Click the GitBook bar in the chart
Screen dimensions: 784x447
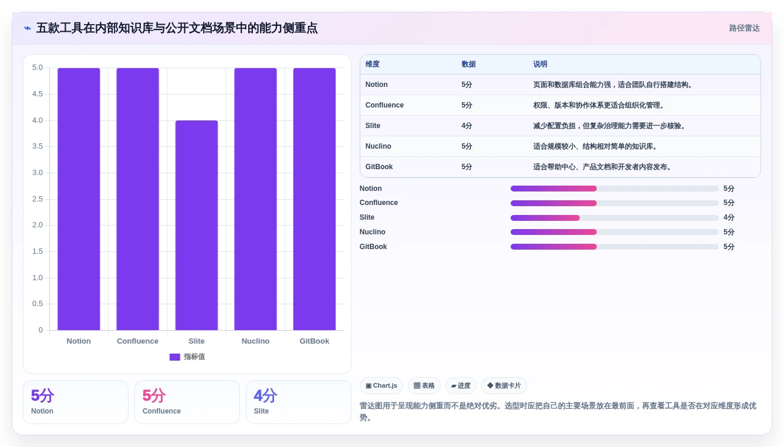coord(315,199)
